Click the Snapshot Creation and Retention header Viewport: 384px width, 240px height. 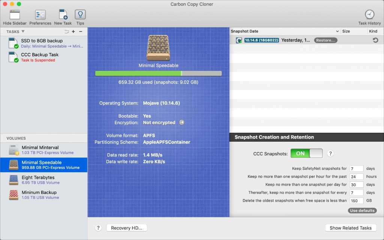pyautogui.click(x=307, y=137)
